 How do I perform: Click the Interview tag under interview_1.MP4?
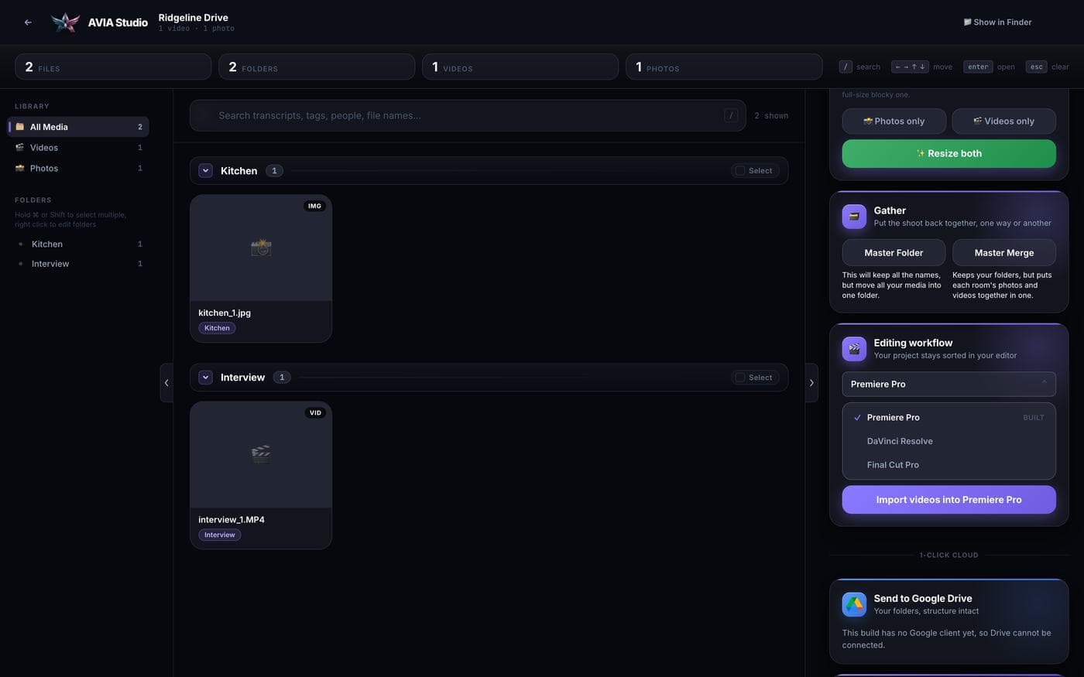tap(220, 535)
